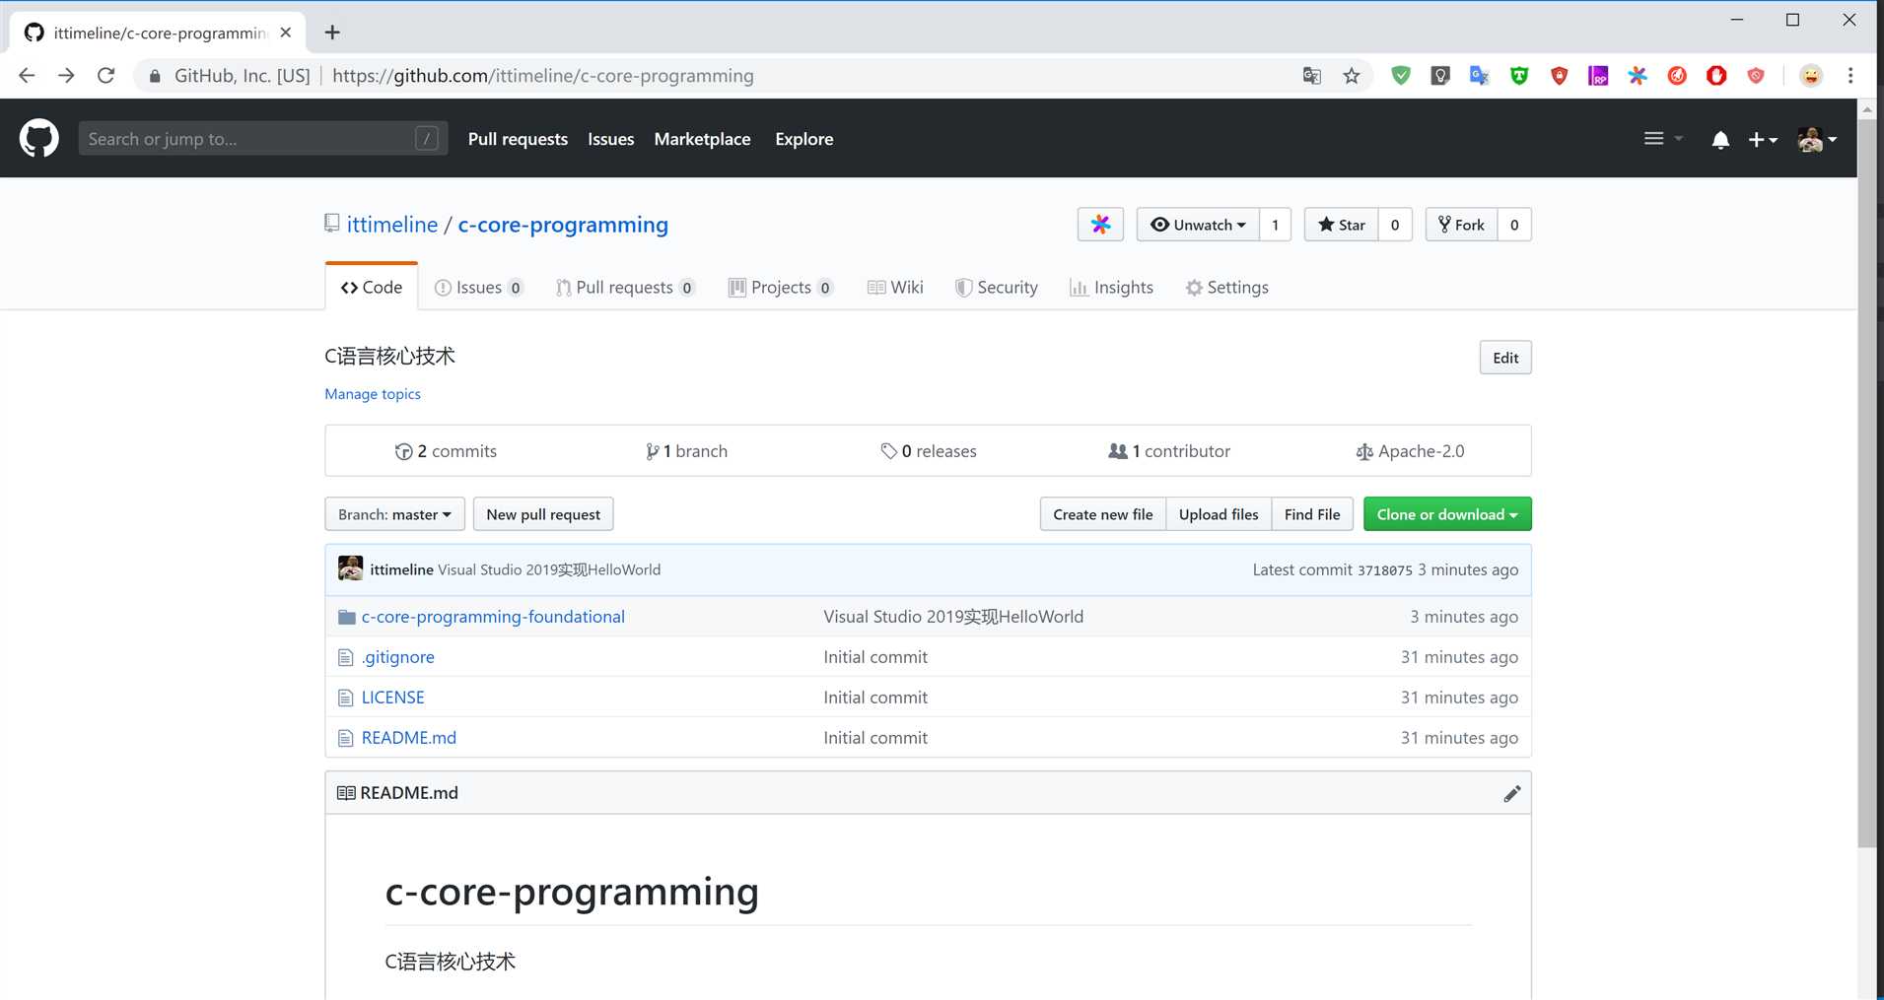1884x1000 pixels.
Task: Switch to the Code tab
Action: [372, 287]
